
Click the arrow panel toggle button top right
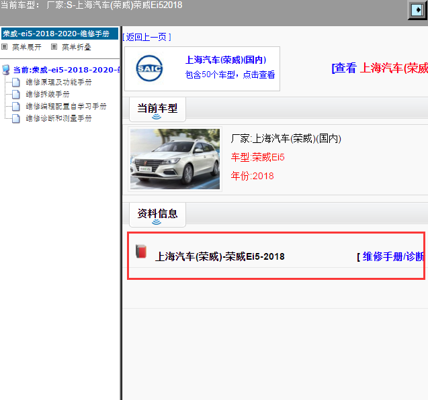click(x=417, y=10)
